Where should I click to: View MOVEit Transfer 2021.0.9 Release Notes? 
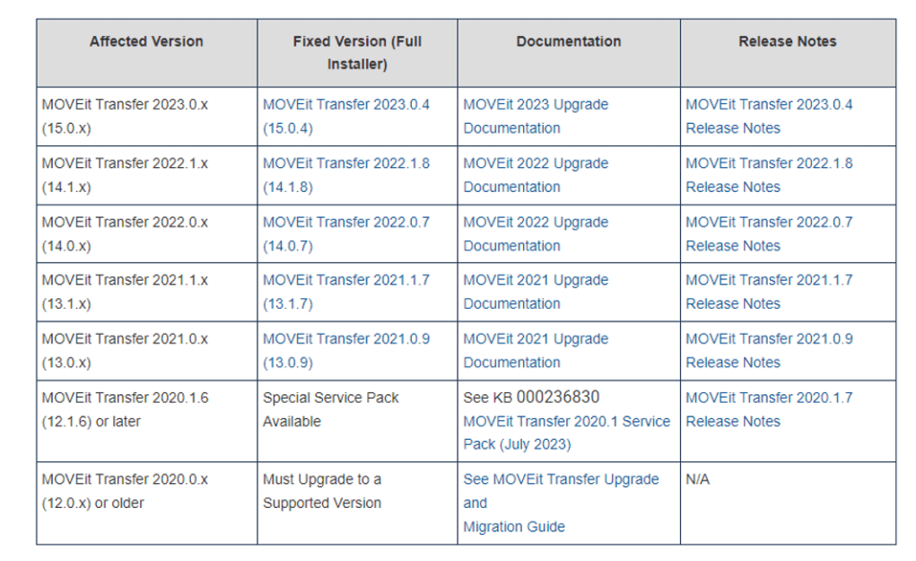[769, 351]
